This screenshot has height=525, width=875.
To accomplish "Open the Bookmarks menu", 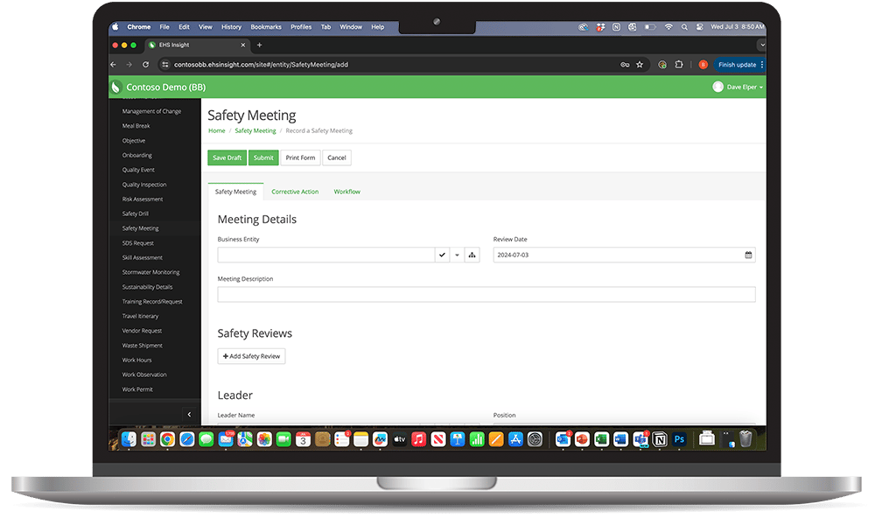I will tap(266, 27).
